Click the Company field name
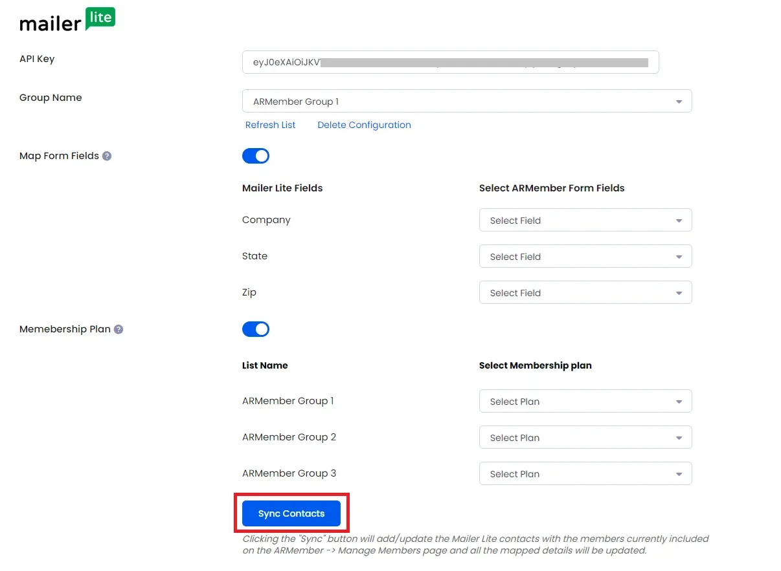The width and height of the screenshot is (781, 571). click(x=266, y=220)
